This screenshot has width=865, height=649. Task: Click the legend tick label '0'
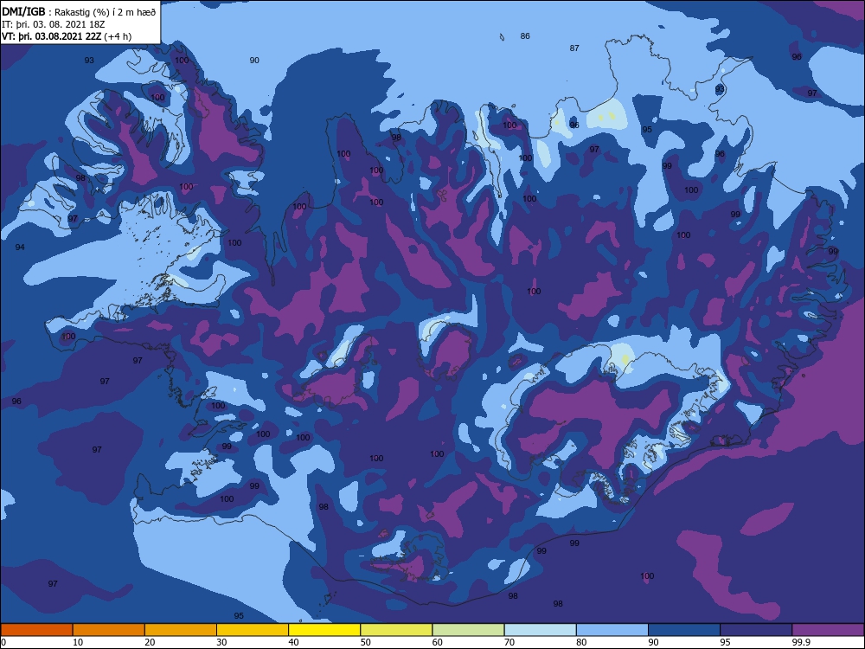[3, 642]
